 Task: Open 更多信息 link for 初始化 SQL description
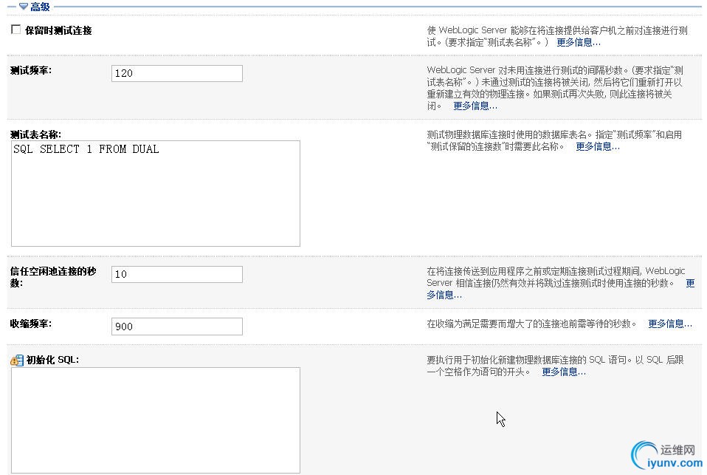(564, 372)
